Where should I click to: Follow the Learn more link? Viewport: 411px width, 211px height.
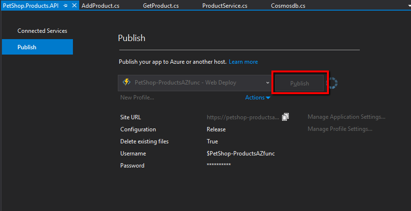coord(243,62)
